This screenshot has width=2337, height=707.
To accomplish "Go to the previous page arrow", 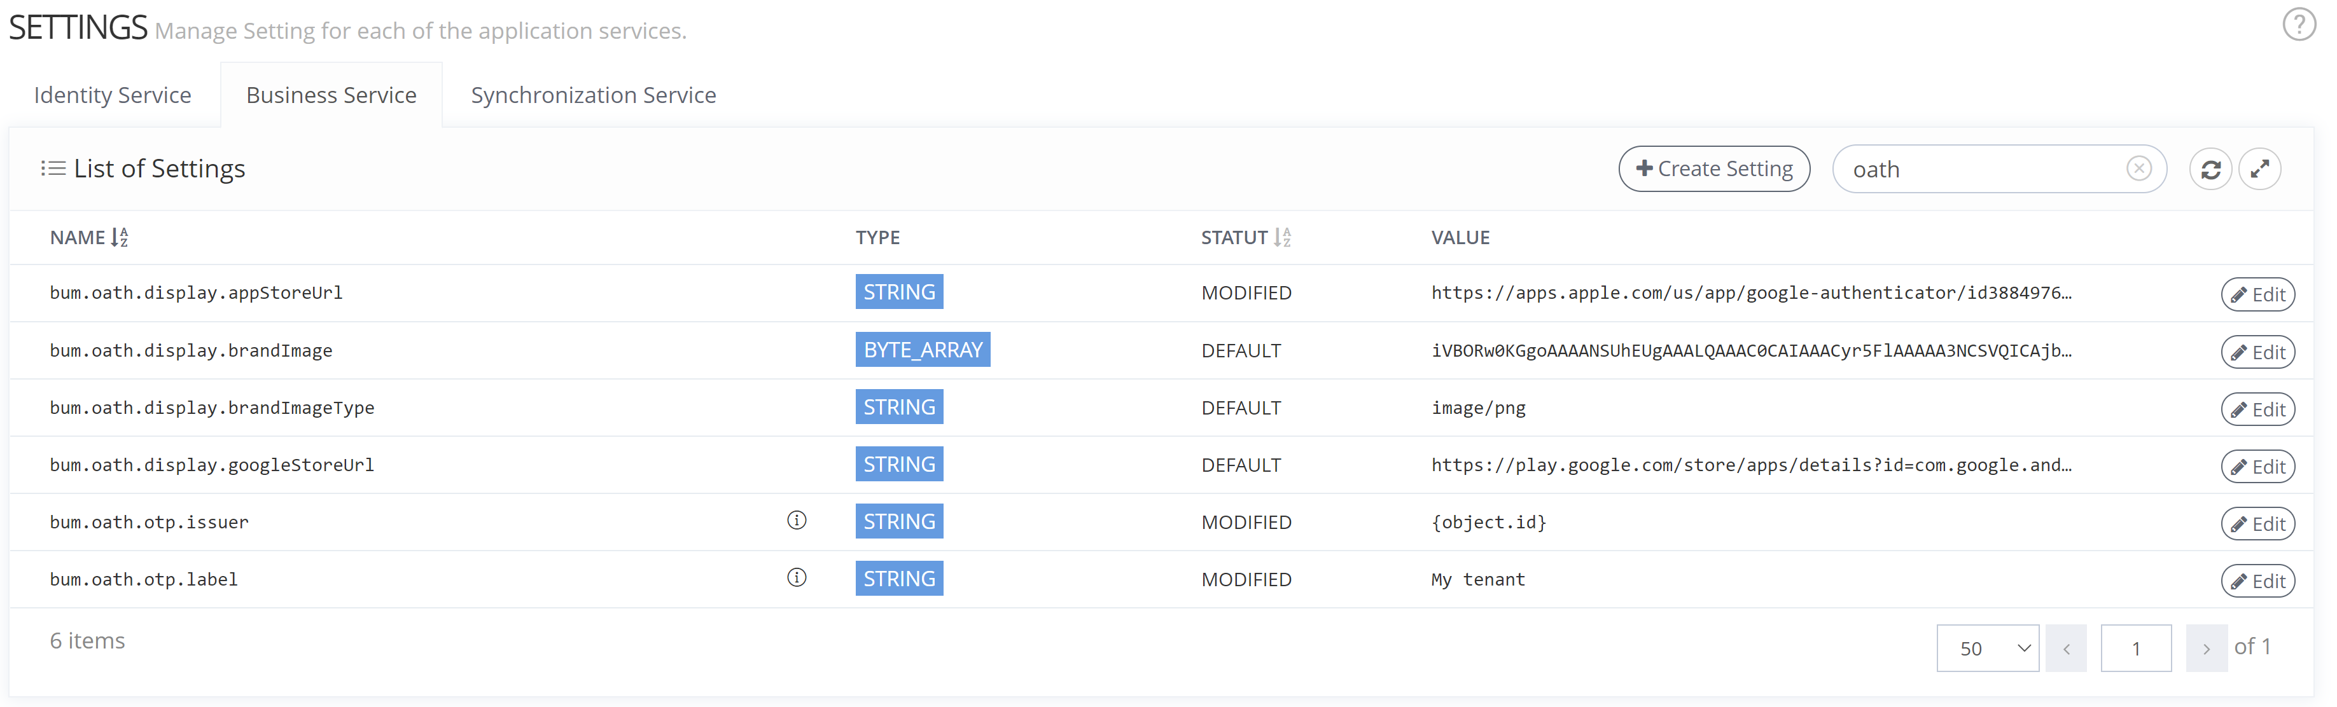I will [x=2066, y=649].
